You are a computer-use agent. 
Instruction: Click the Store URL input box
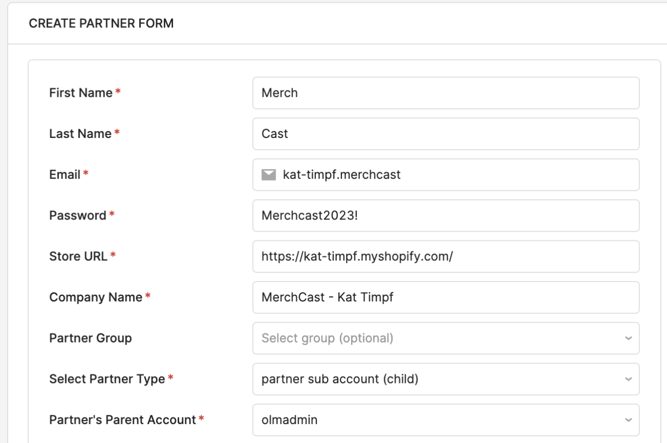point(446,256)
